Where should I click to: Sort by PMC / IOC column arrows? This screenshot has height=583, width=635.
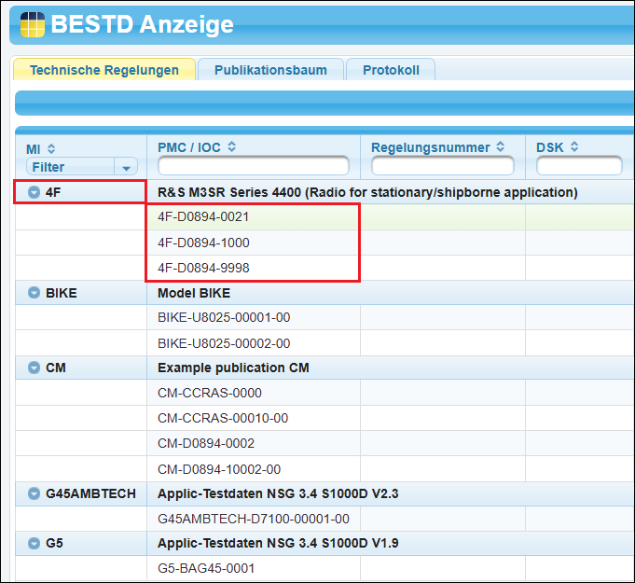[x=231, y=146]
